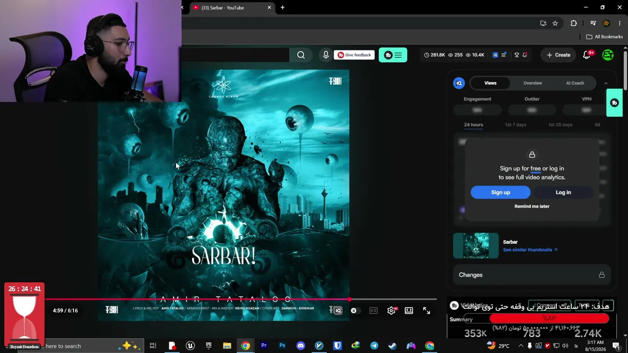Open Steam from the taskbar
The image size is (628, 353).
tap(392, 346)
